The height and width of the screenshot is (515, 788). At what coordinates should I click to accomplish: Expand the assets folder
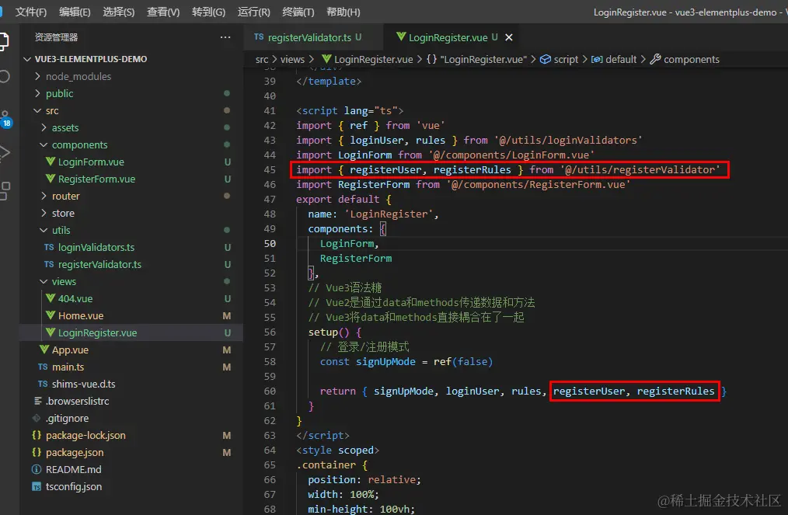[x=44, y=127]
